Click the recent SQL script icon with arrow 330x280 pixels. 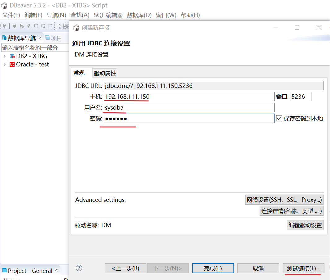pyautogui.click(x=43, y=26)
